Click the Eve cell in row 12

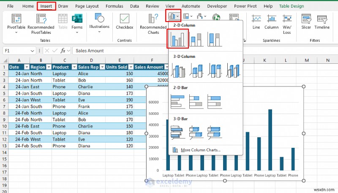[91, 139]
